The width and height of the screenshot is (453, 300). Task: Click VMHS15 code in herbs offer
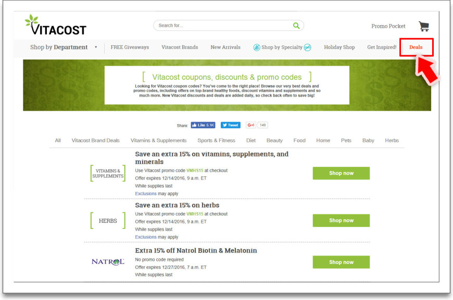195,214
